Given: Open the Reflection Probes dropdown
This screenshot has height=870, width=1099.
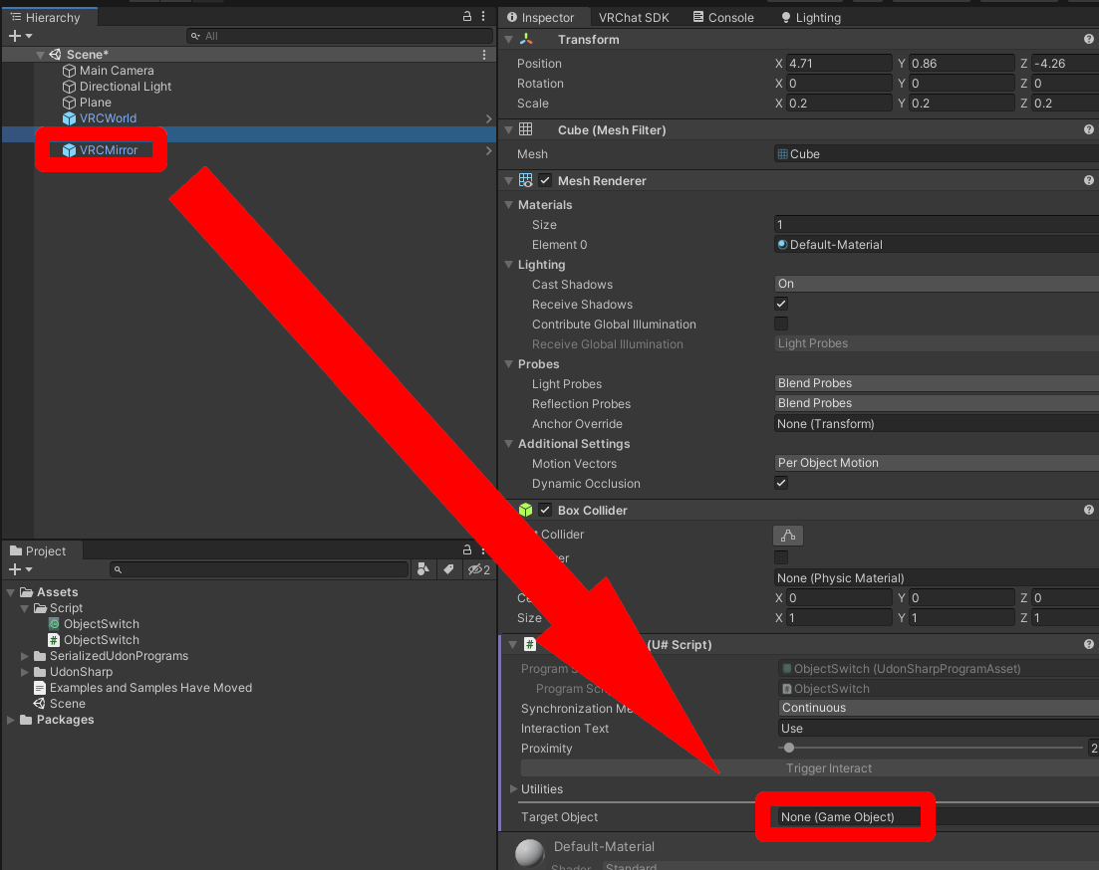Looking at the screenshot, I should coord(937,403).
